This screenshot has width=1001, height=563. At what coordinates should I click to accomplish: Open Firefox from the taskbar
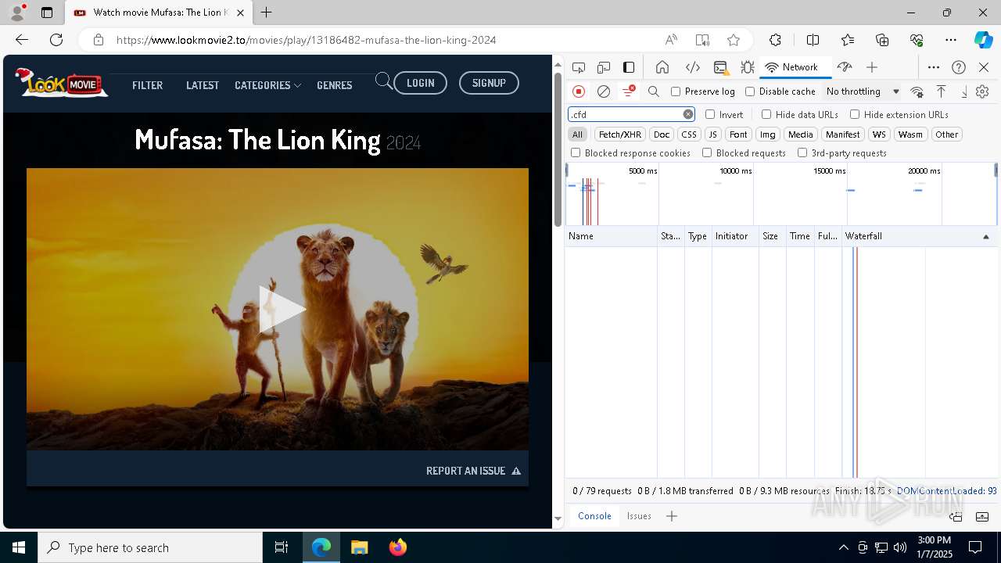(398, 547)
